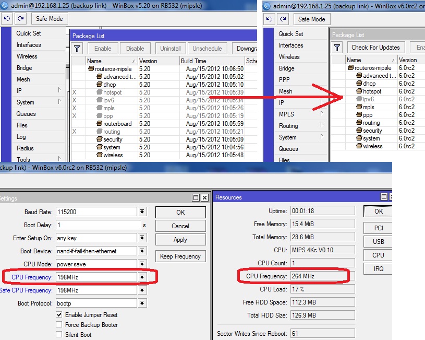Select mpls package icon in v6.0rc2 list
Screen dimensions: 425x340
click(359, 107)
